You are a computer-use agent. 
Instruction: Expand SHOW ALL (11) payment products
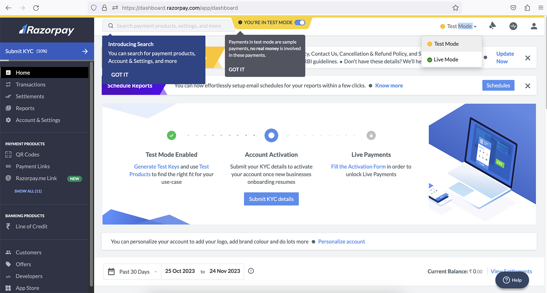click(28, 191)
